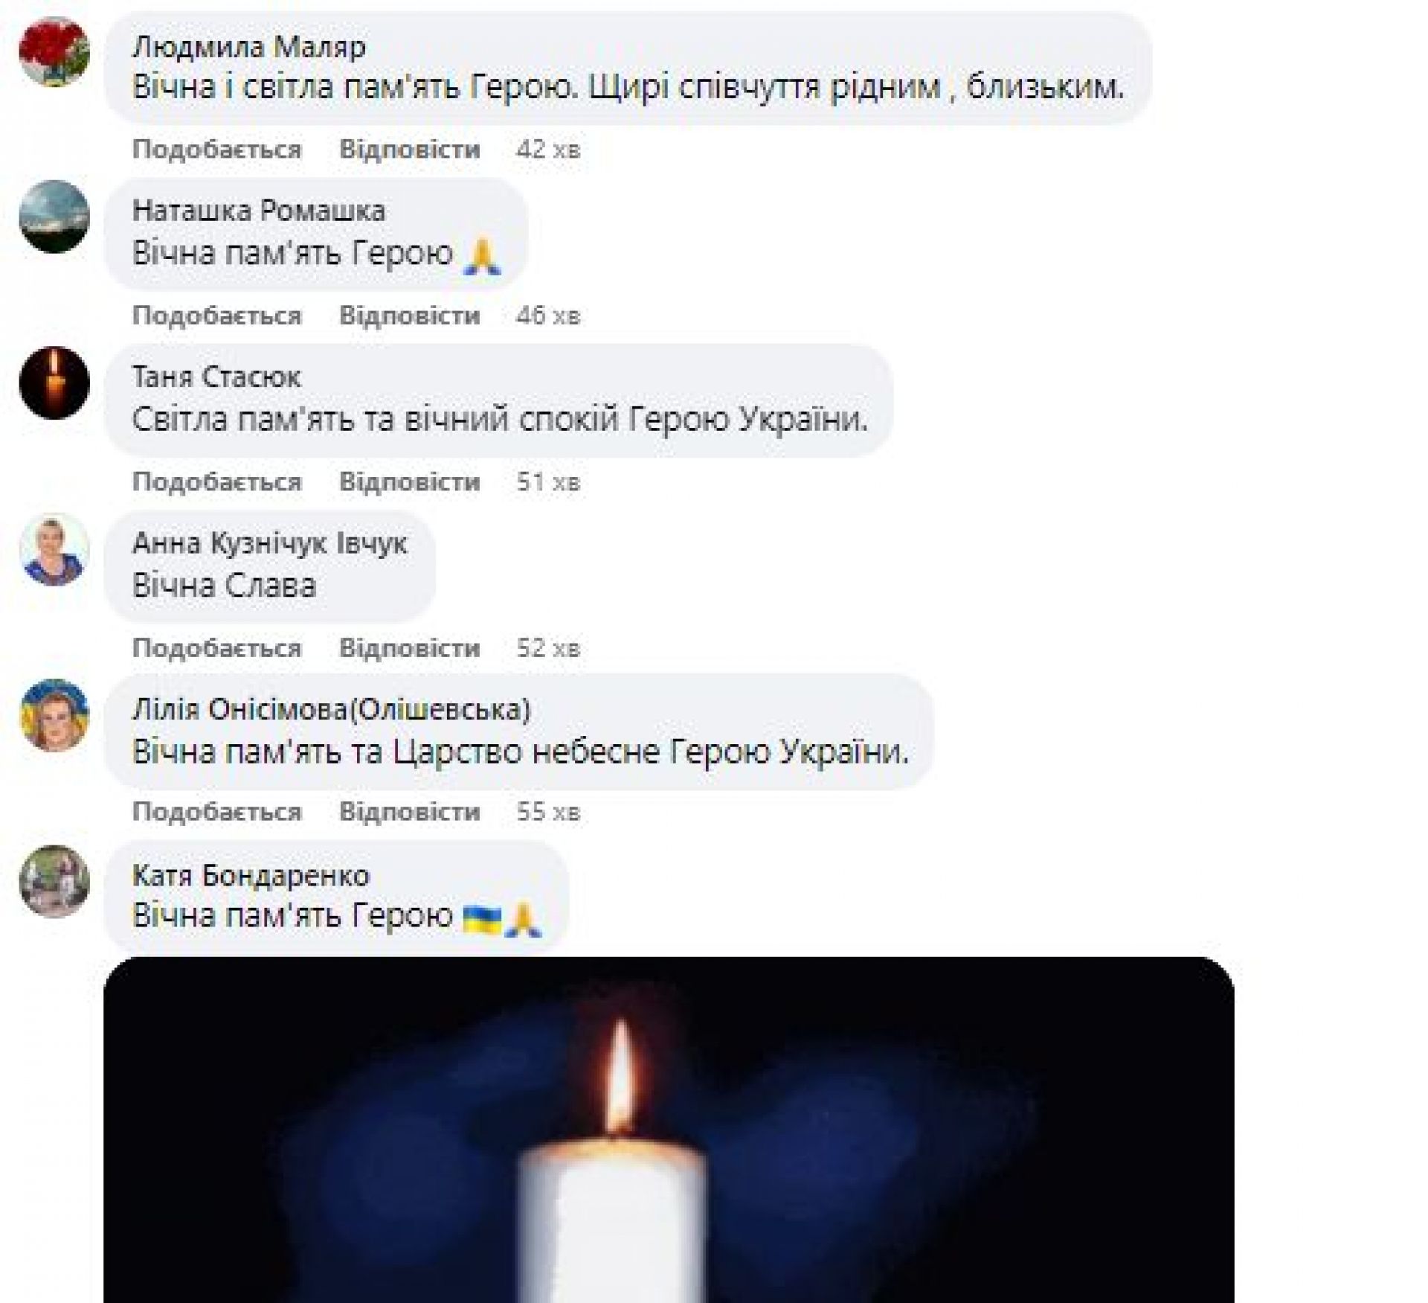Open Наташка Ромашка's avatar
This screenshot has width=1428, height=1303.
[54, 217]
